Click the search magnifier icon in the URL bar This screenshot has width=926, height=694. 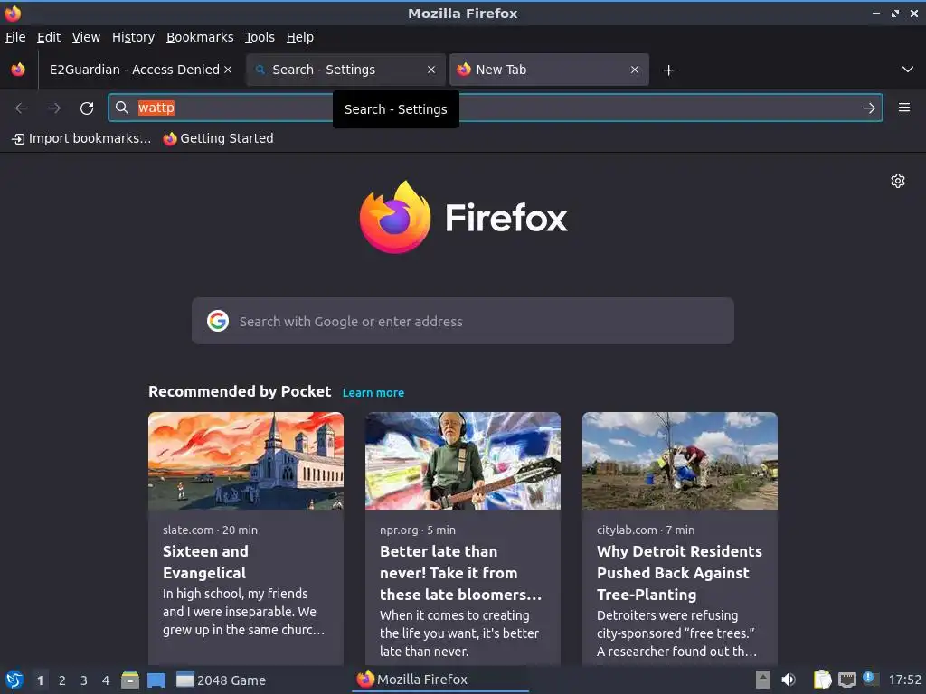click(x=122, y=108)
